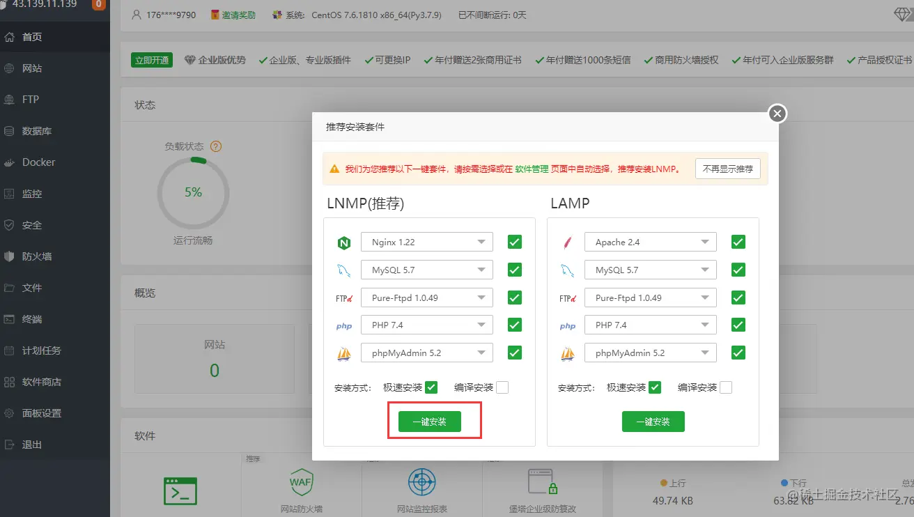The height and width of the screenshot is (517, 914).
Task: Enable LAMP 编译安装 checkbox
Action: (726, 387)
